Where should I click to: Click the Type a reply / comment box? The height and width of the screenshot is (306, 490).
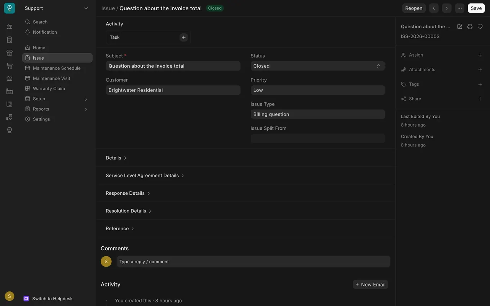[x=253, y=262]
